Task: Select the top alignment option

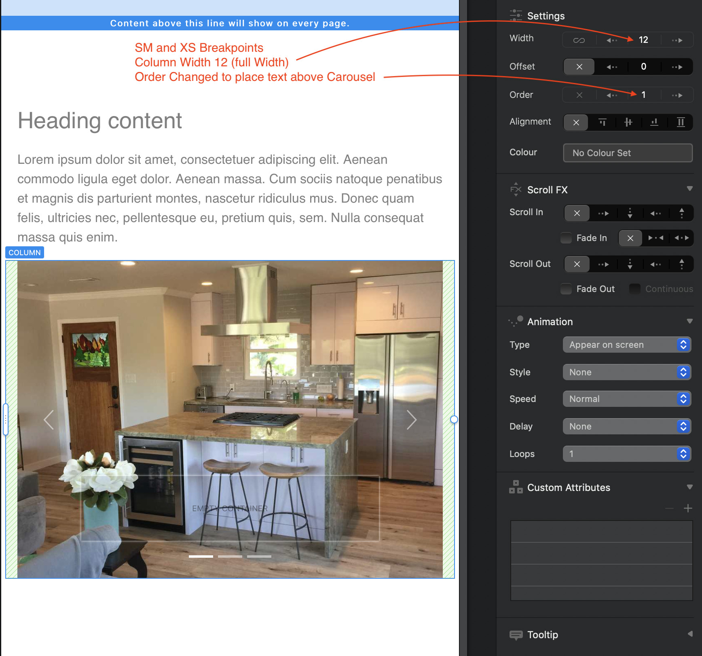Action: pyautogui.click(x=602, y=122)
